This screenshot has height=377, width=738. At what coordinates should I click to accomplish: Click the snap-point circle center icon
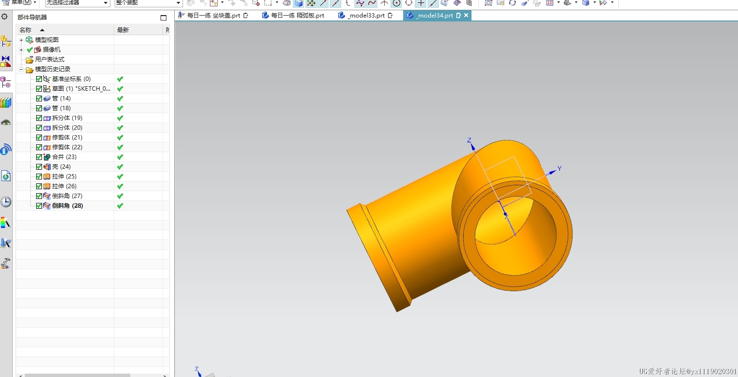click(396, 3)
